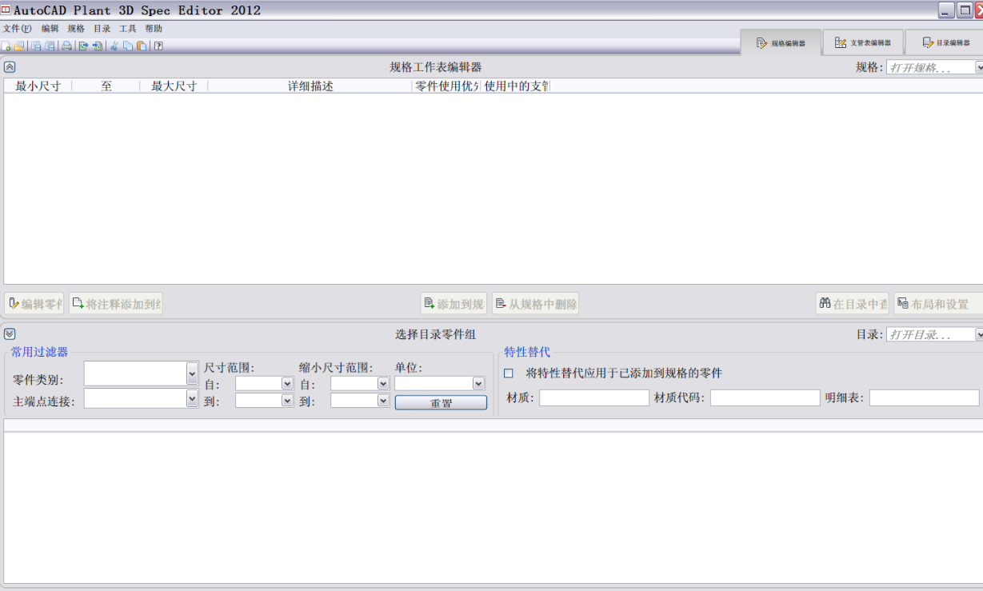Click into the 材质 input field
The height and width of the screenshot is (591, 983).
point(594,397)
